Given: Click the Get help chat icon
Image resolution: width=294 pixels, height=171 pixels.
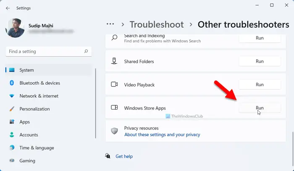Looking at the screenshot, I should tap(108, 156).
